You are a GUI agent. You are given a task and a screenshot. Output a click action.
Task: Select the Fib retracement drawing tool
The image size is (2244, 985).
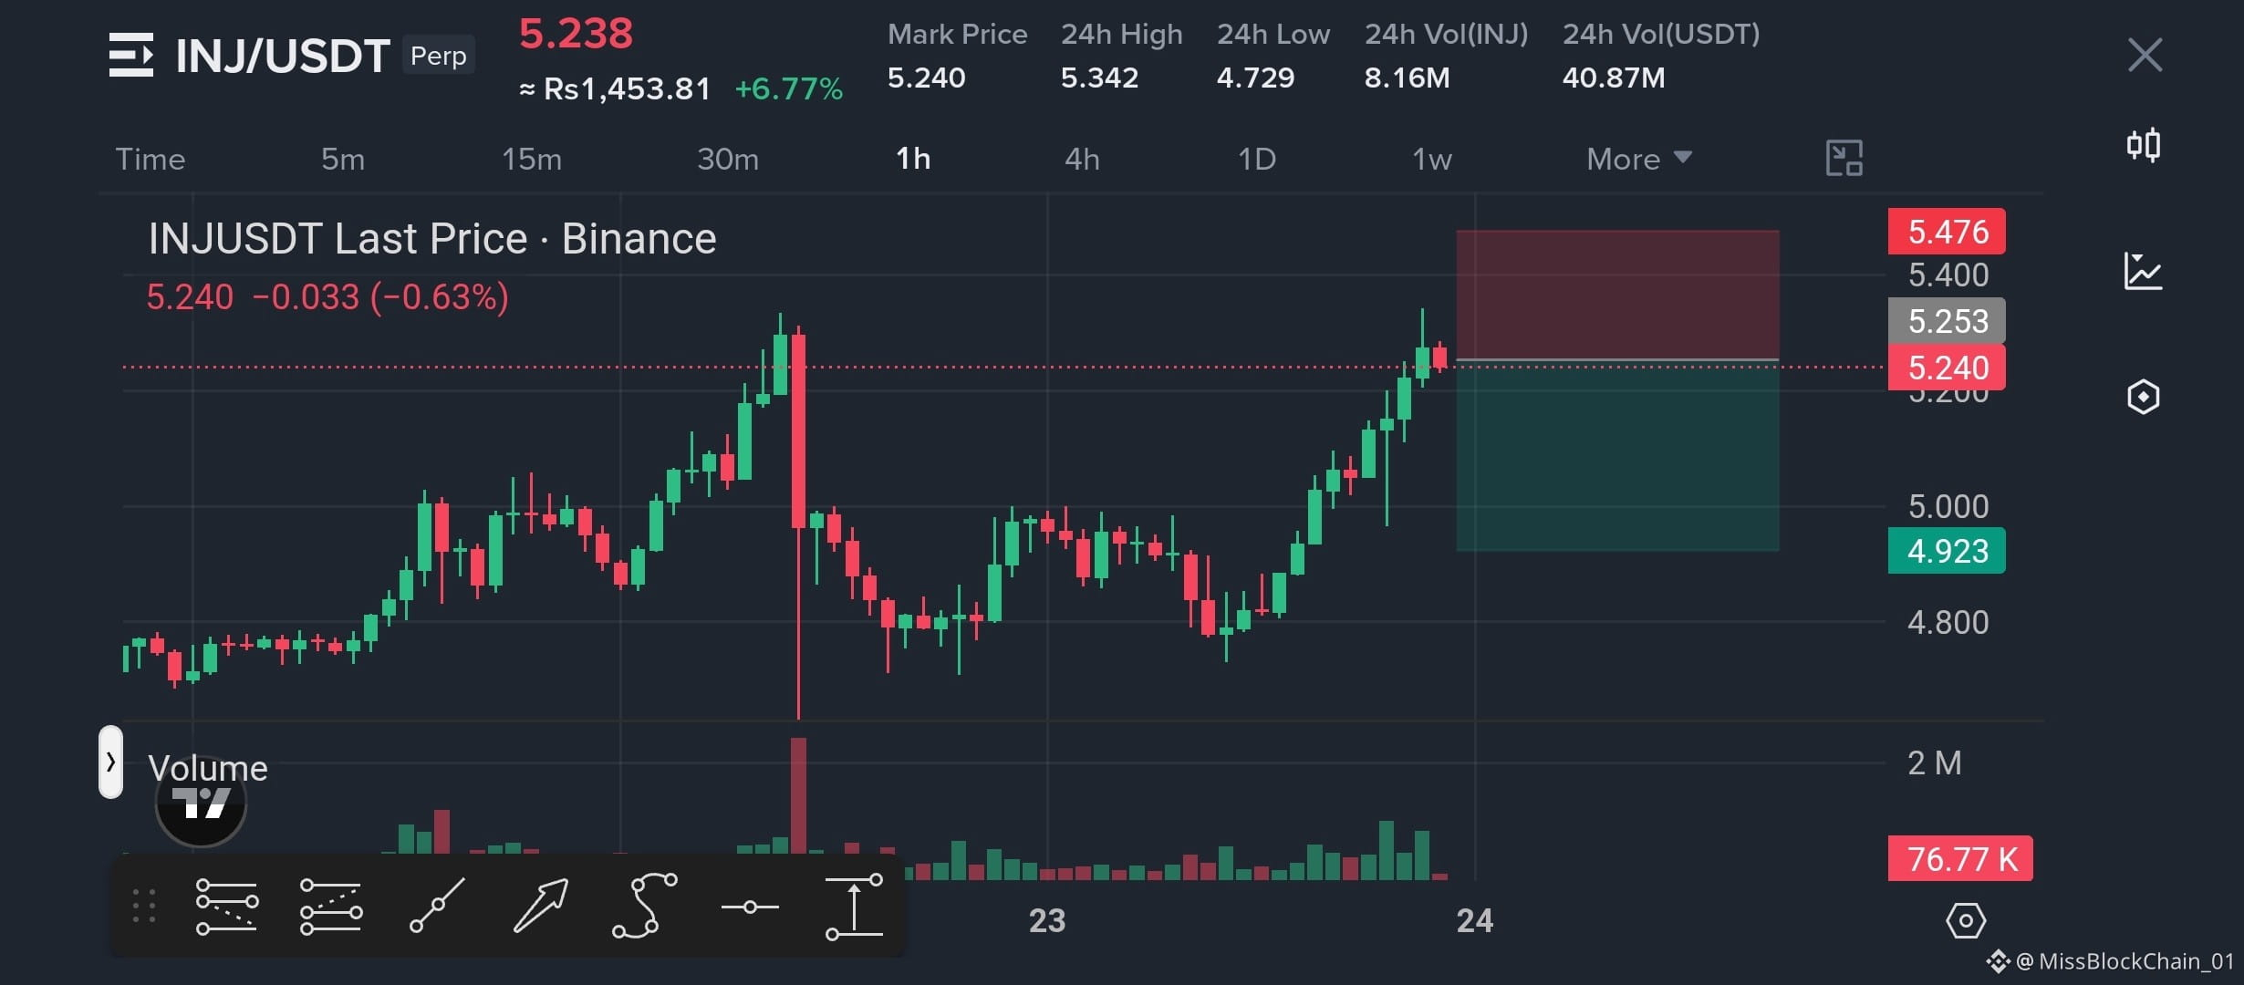coord(227,907)
